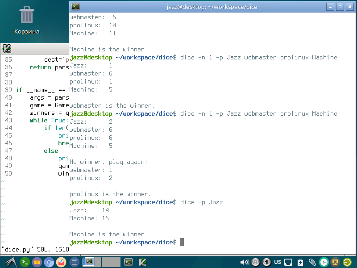Open the volume speaker control in the tray

pyautogui.click(x=245, y=262)
